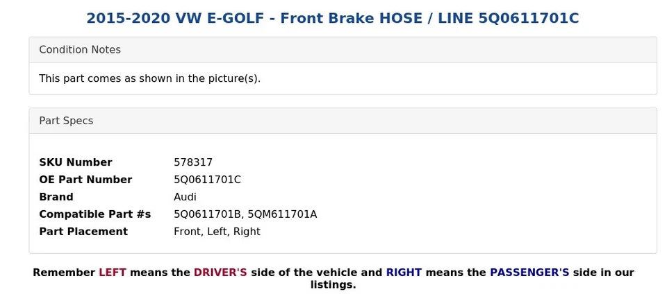Click the Part Placement value Front, Left, Right
Viewport: 667px width, 301px height.
pyautogui.click(x=217, y=232)
